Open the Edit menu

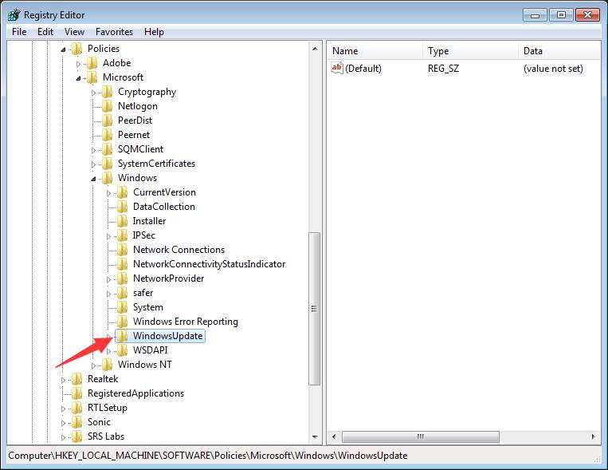(45, 32)
